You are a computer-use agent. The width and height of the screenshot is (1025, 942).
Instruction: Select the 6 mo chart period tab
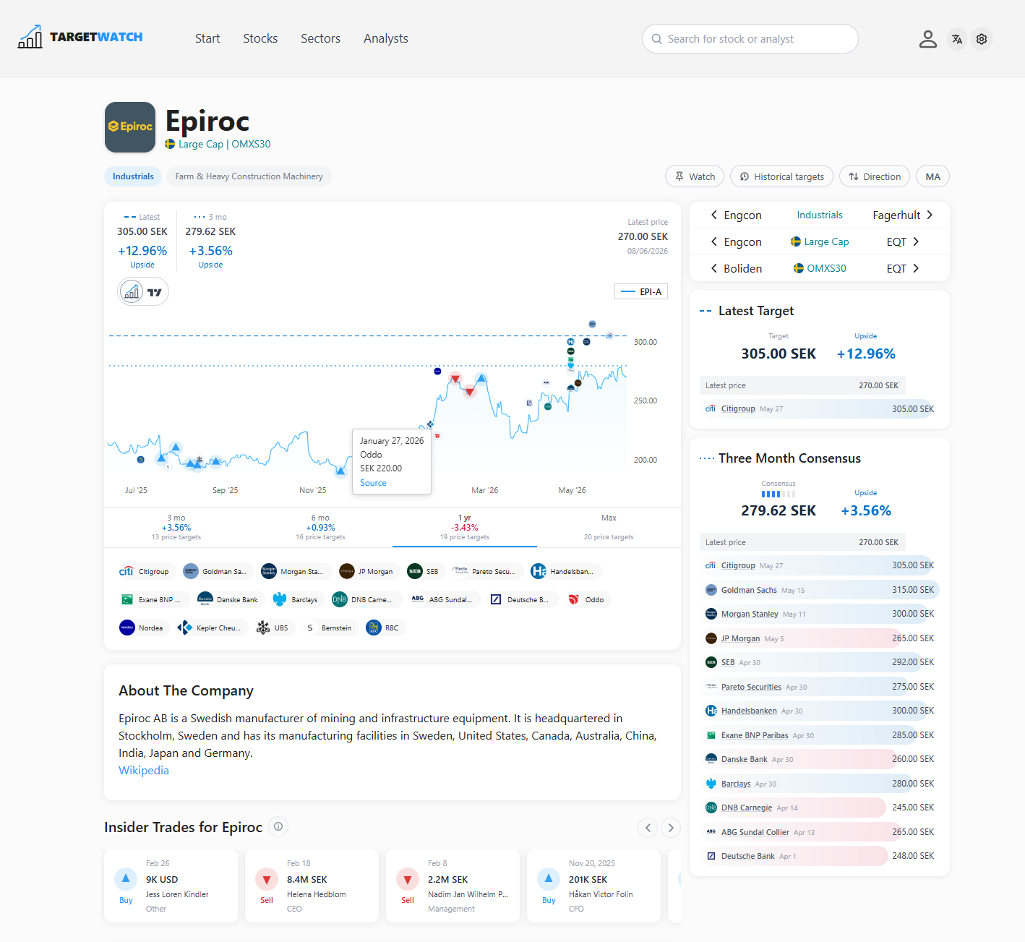(320, 527)
